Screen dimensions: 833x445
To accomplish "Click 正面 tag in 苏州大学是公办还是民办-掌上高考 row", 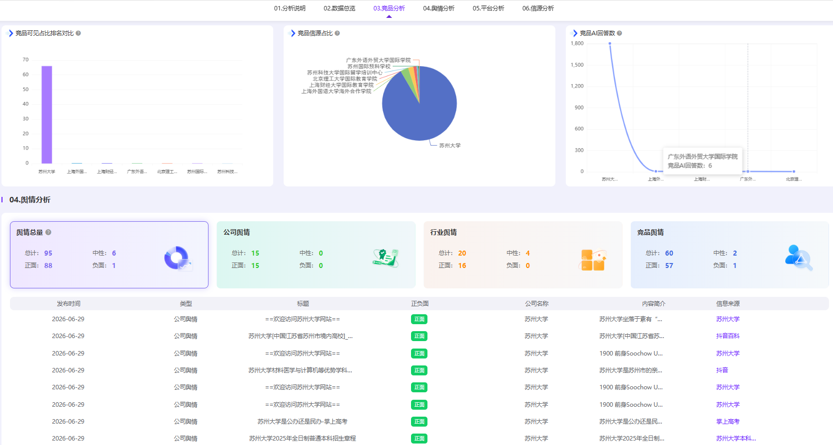I will pyautogui.click(x=419, y=422).
